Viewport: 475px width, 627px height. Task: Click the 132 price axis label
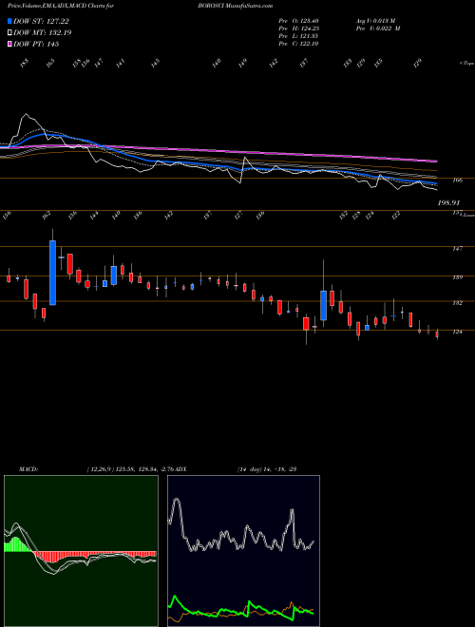[x=457, y=303]
